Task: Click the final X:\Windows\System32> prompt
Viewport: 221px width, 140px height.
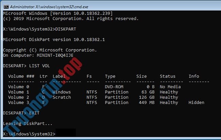Action: click(29, 134)
